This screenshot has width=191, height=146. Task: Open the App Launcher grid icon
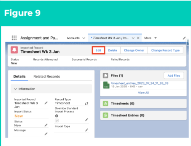pyautogui.click(x=14, y=38)
